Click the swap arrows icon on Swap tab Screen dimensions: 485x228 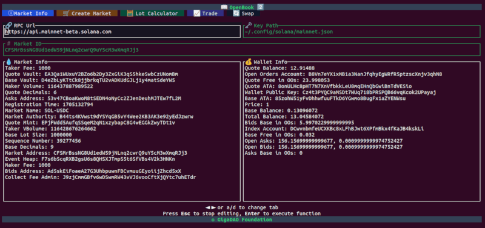click(236, 13)
